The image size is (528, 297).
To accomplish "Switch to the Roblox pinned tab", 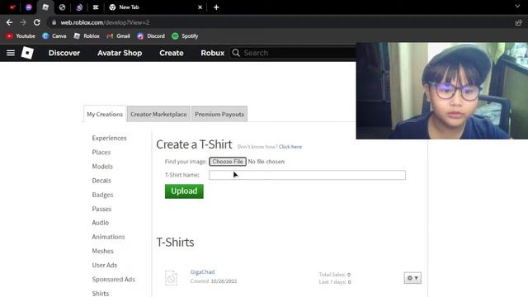I will pos(45,7).
